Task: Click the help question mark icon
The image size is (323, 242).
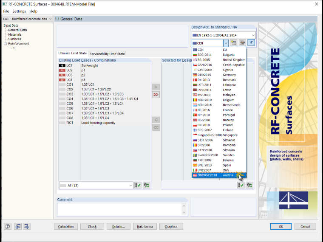Action: point(8,226)
